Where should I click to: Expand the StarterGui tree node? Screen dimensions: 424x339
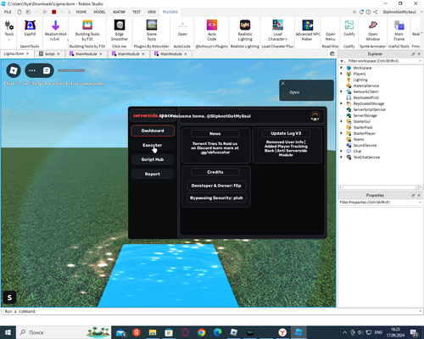coord(341,121)
